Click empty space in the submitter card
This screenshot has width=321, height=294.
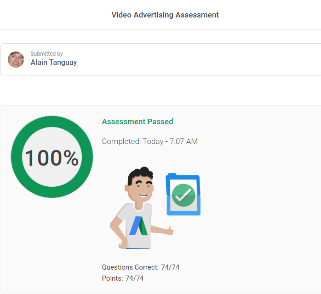(207, 59)
